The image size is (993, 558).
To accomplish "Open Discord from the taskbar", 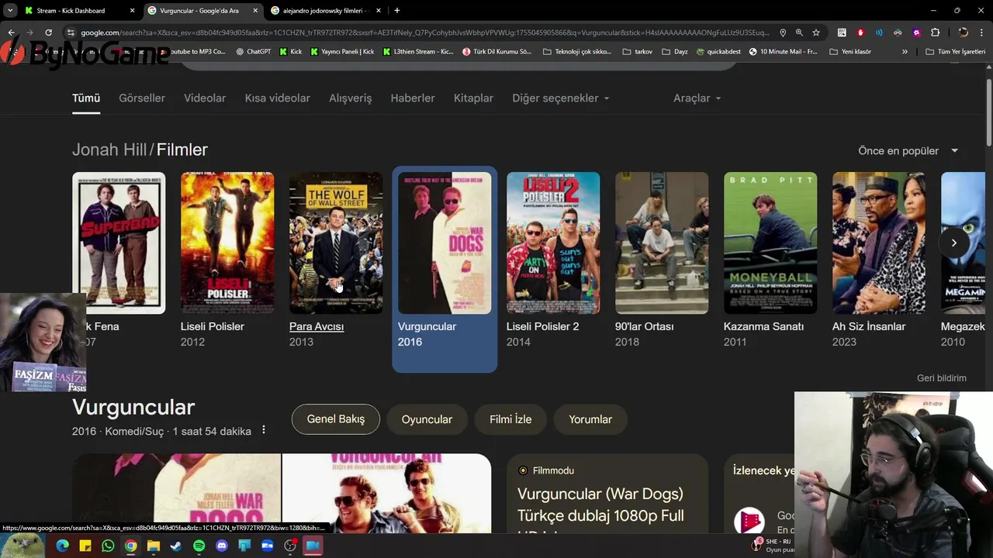I will coord(222,546).
